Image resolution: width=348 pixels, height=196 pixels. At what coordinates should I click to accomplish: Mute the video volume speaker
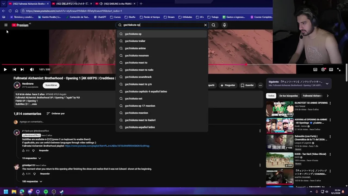pyautogui.click(x=32, y=69)
